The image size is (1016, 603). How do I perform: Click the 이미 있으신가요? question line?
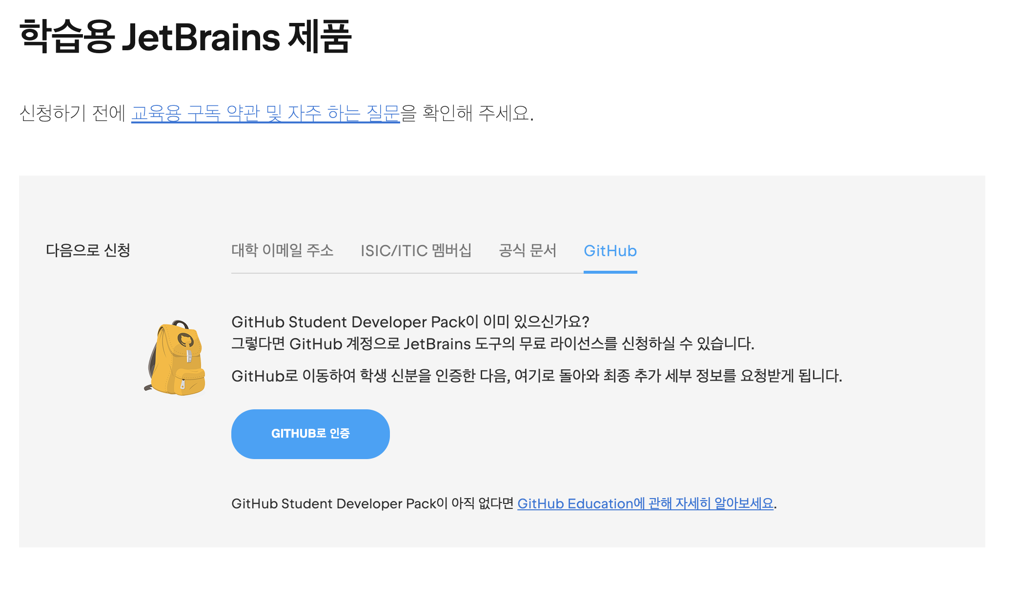[x=410, y=322]
